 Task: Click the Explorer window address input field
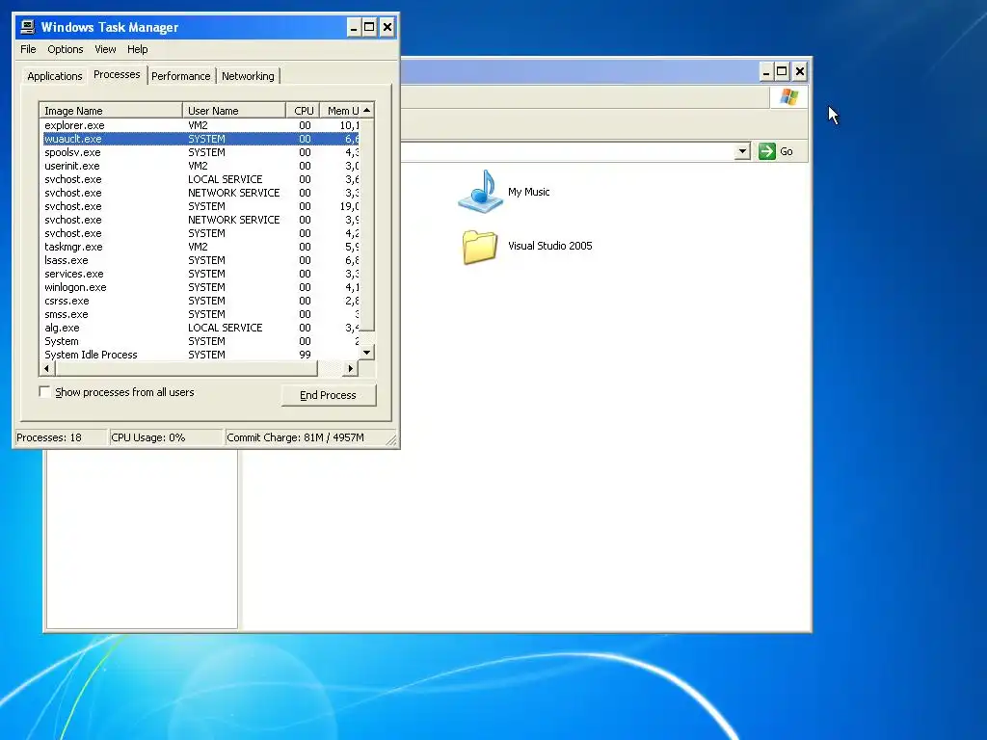tap(568, 151)
